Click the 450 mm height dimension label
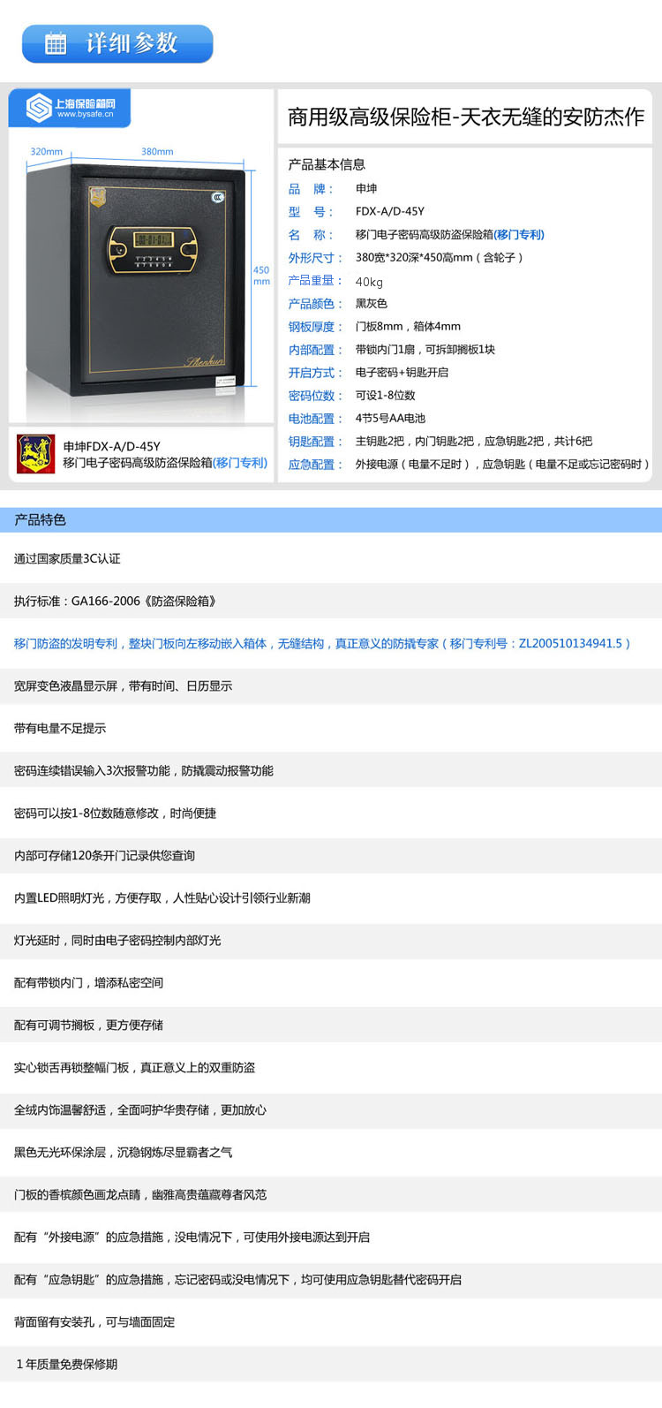 [261, 276]
